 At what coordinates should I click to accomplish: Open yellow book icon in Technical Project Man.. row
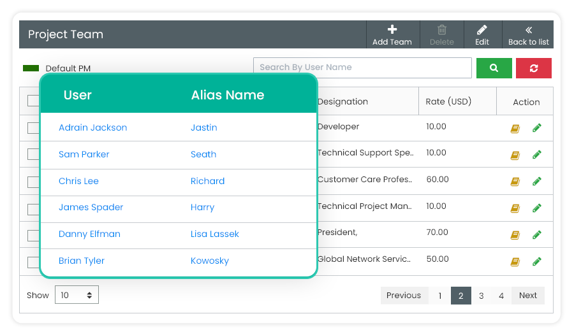pos(515,208)
